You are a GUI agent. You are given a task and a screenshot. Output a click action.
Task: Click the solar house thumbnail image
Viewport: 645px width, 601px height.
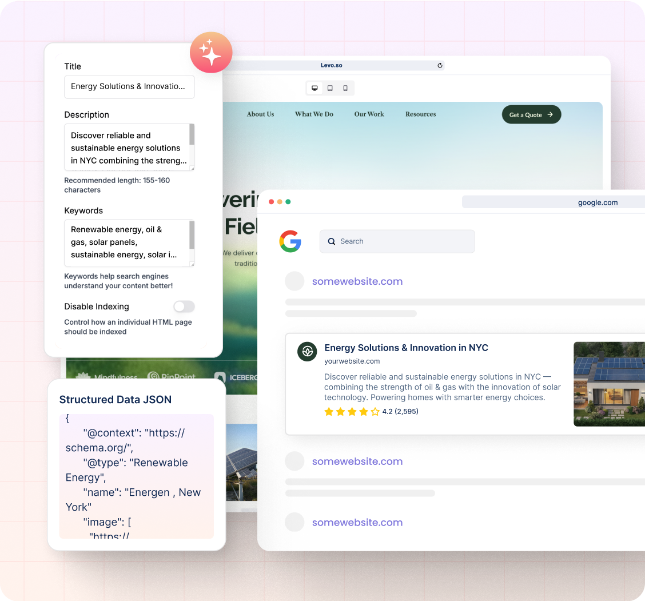609,384
